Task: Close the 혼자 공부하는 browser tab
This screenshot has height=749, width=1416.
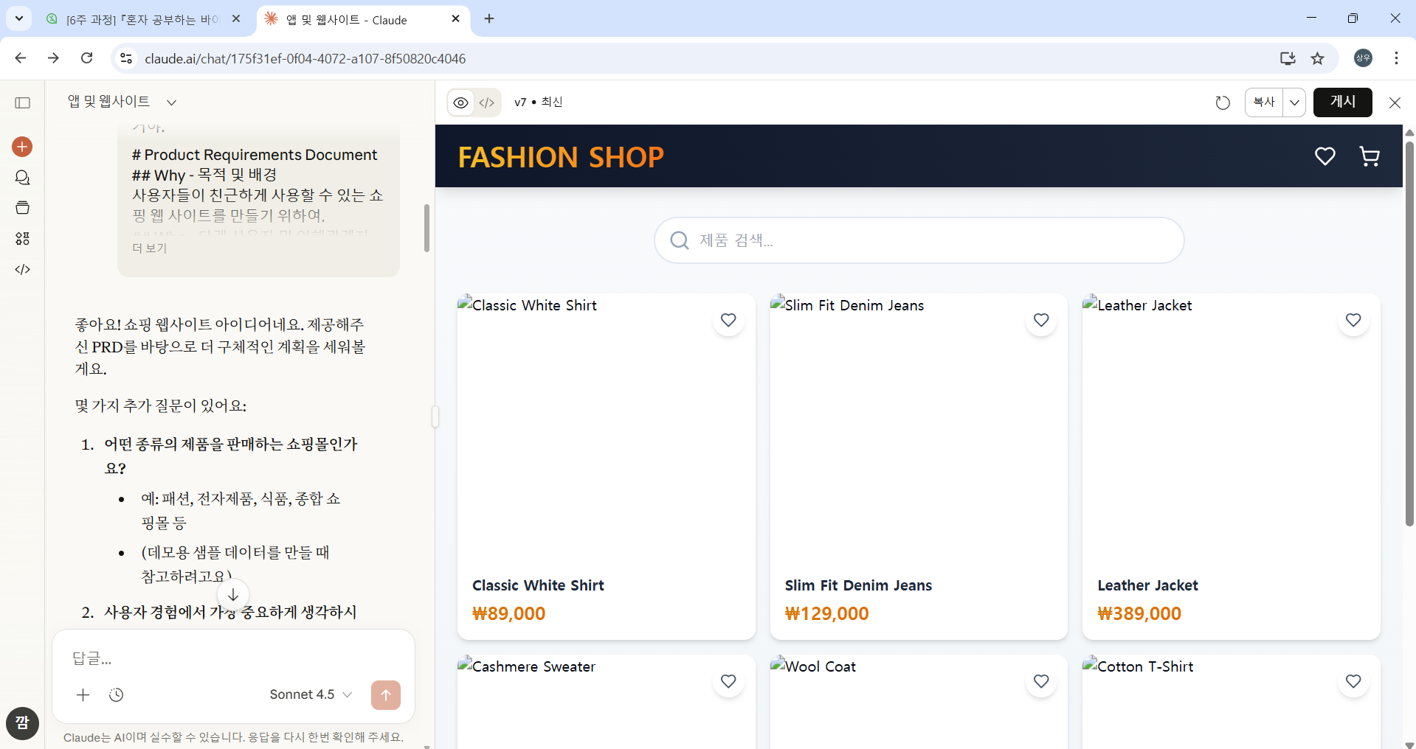Action: click(236, 19)
